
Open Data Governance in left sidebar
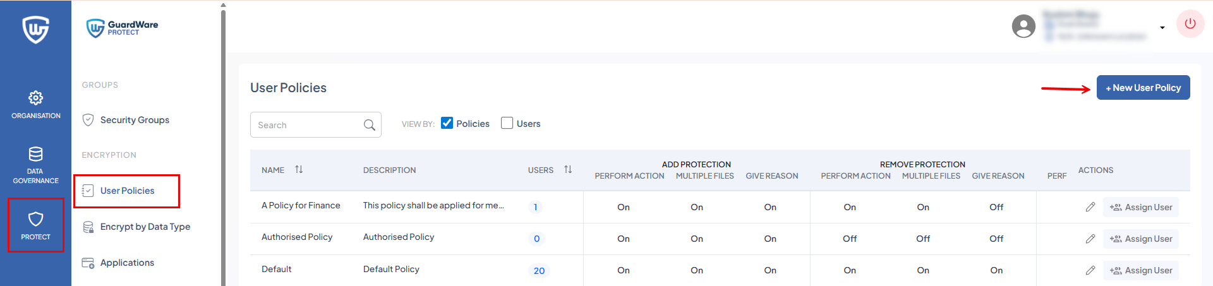(x=35, y=165)
